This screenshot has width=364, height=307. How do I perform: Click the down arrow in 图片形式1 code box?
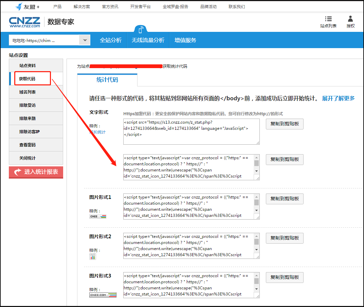[x=256, y=210]
